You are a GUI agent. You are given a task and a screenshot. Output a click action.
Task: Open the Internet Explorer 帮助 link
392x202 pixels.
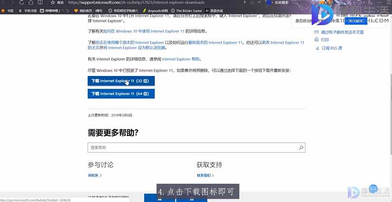pos(181,59)
